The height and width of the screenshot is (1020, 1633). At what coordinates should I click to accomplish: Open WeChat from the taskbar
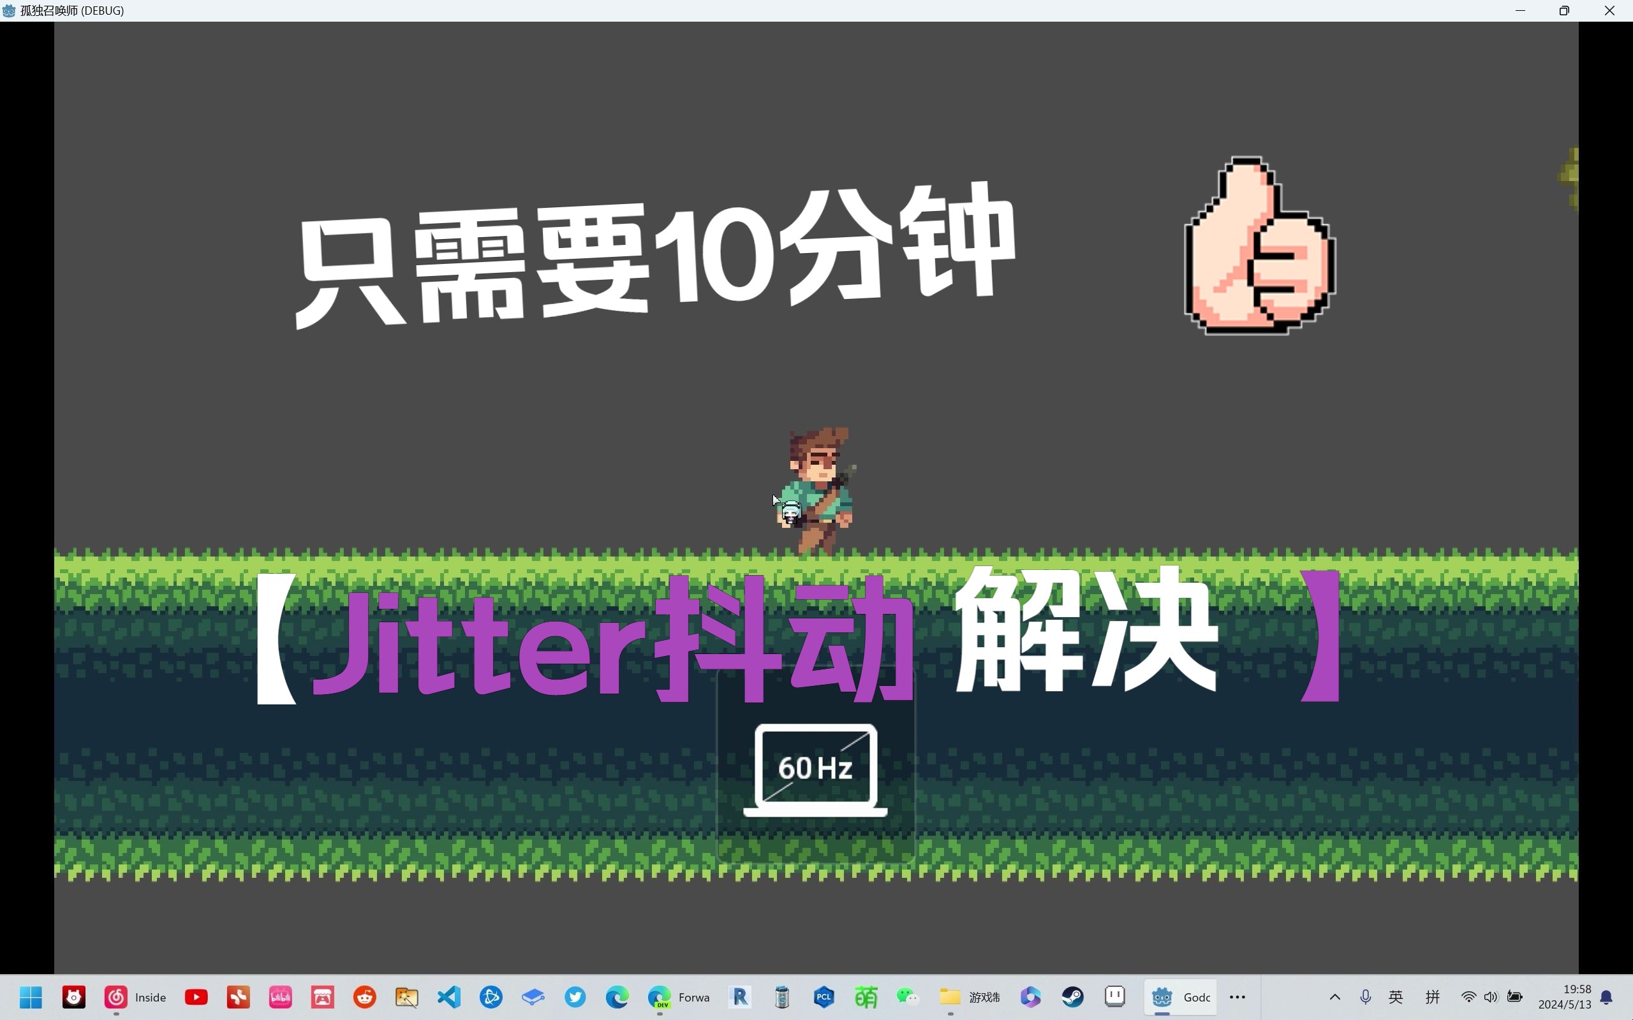(x=908, y=996)
